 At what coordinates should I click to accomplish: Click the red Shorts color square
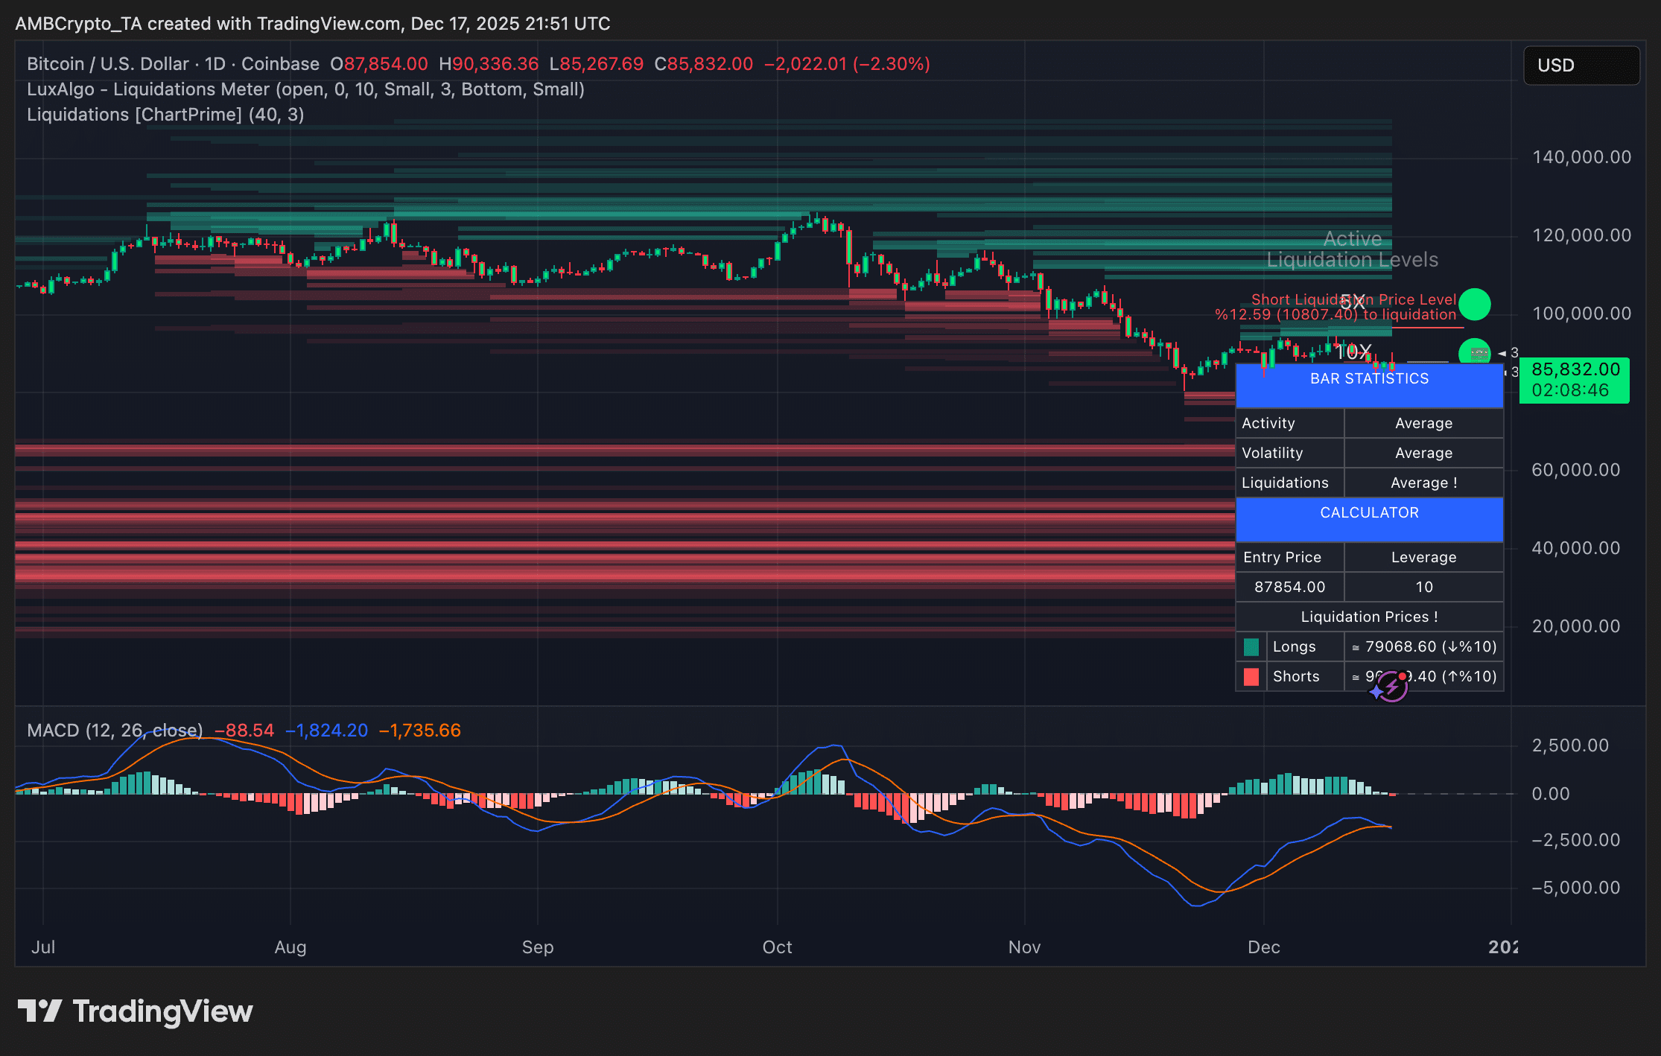[1251, 676]
